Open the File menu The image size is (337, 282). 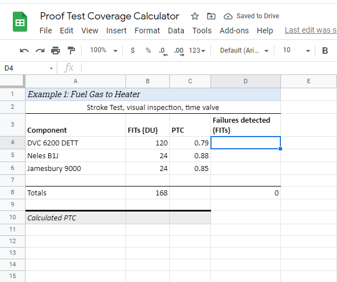click(x=46, y=31)
